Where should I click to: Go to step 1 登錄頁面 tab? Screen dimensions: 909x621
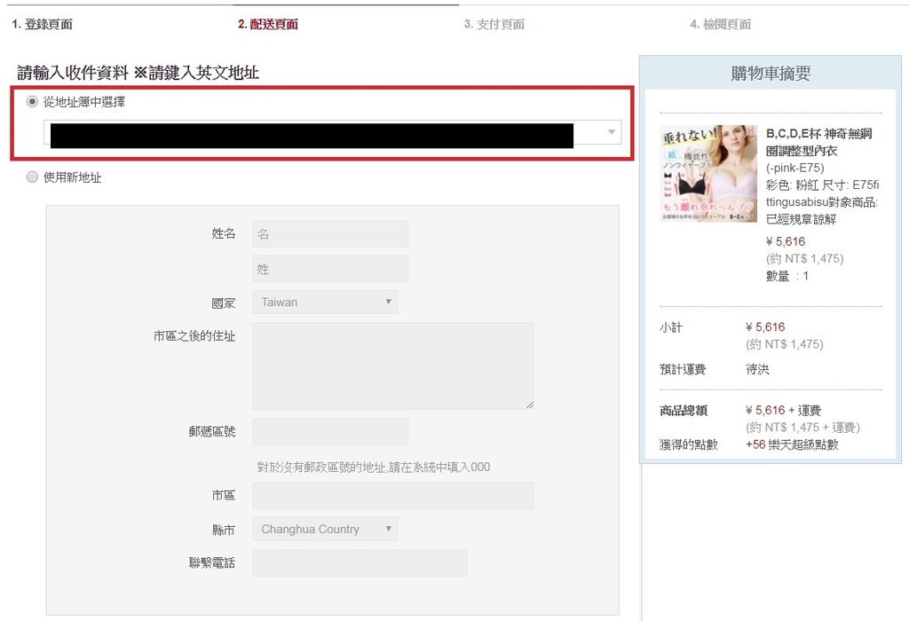(x=43, y=25)
